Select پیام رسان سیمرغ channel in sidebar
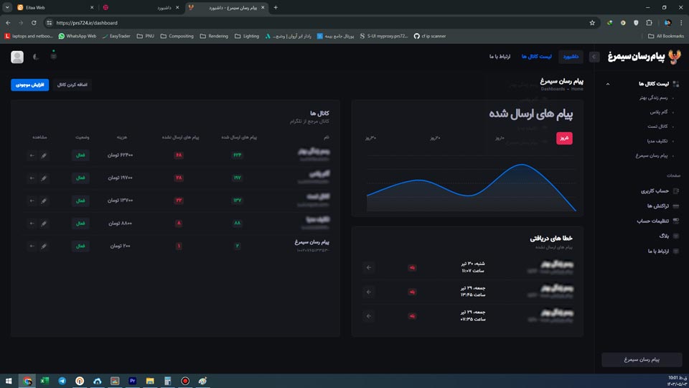Viewport: 689px width, 388px height. [652, 156]
